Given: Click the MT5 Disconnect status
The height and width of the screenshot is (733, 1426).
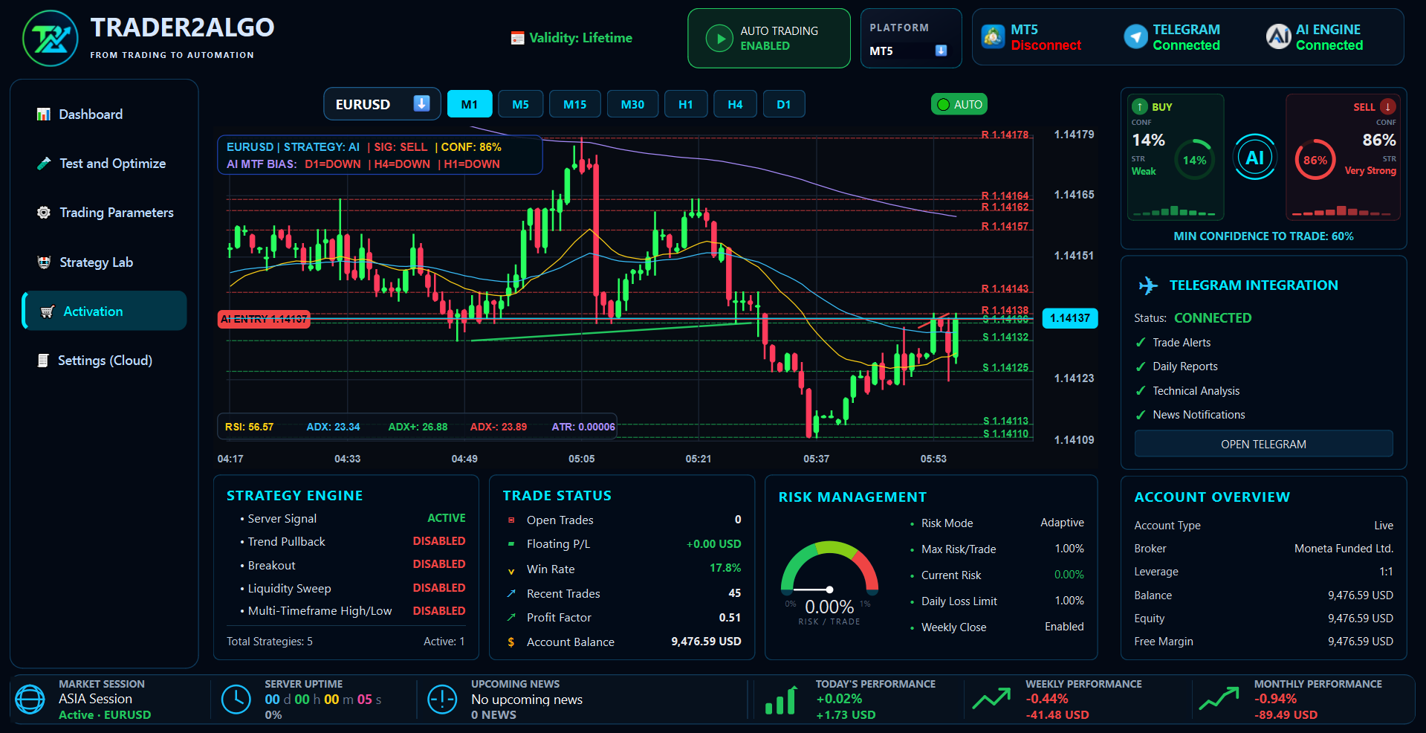Looking at the screenshot, I should pyautogui.click(x=1046, y=45).
